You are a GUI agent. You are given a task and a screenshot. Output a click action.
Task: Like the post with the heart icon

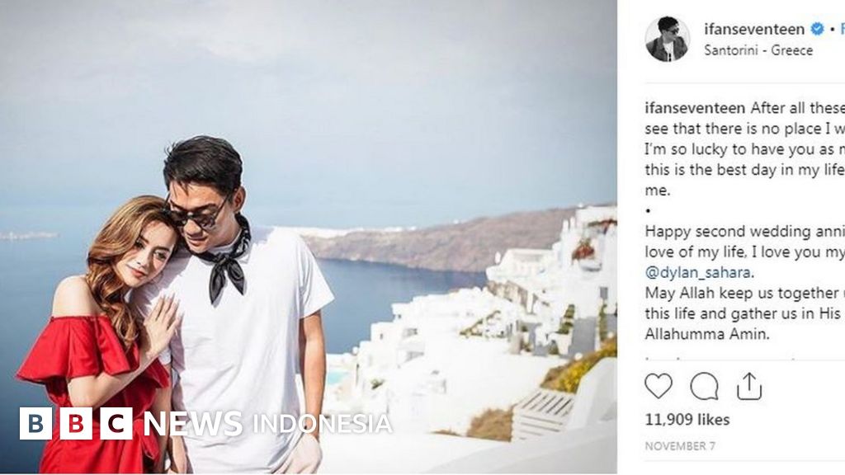[x=658, y=386]
